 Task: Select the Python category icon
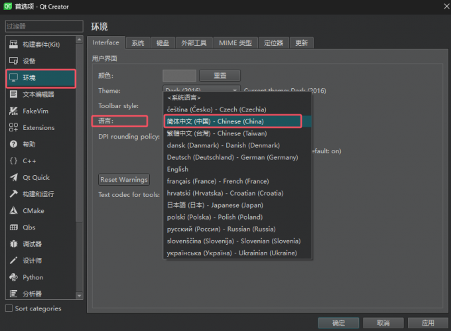(13, 277)
